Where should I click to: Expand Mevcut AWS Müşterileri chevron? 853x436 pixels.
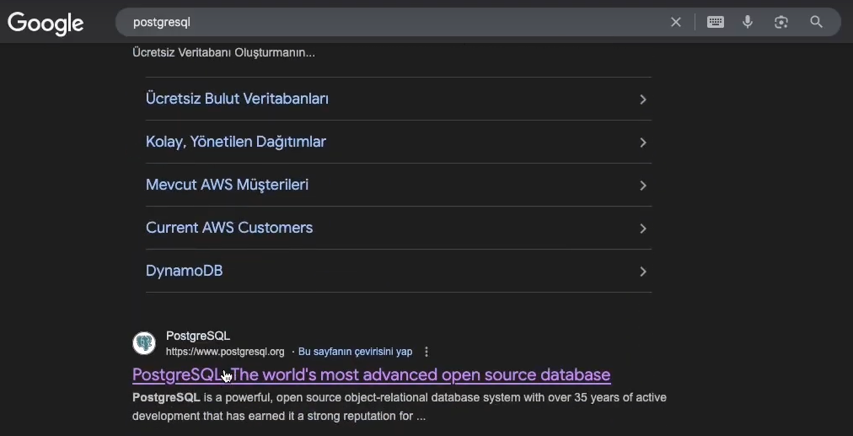coord(643,186)
